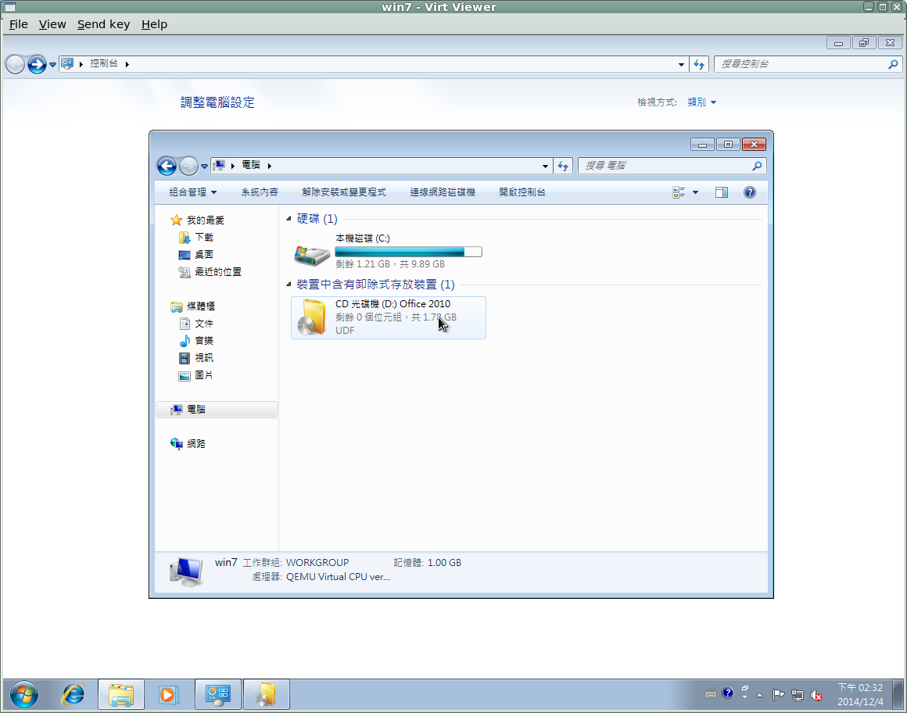Open the Action Center flag icon
This screenshot has height=713, width=907.
coord(779,695)
